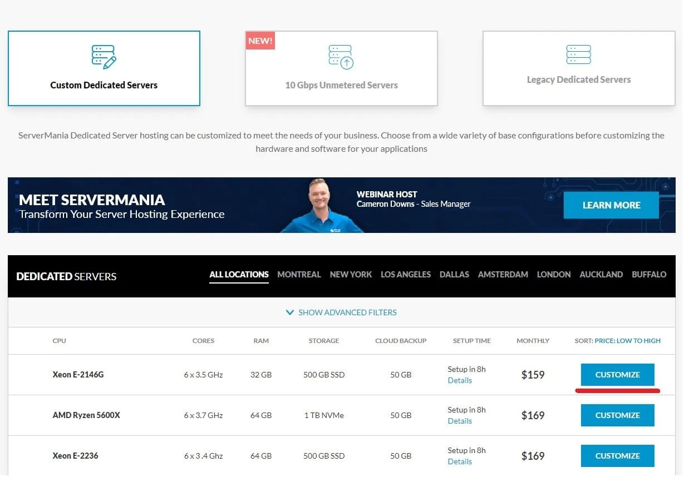
Task: Click the red NEW! badge
Action: point(260,41)
